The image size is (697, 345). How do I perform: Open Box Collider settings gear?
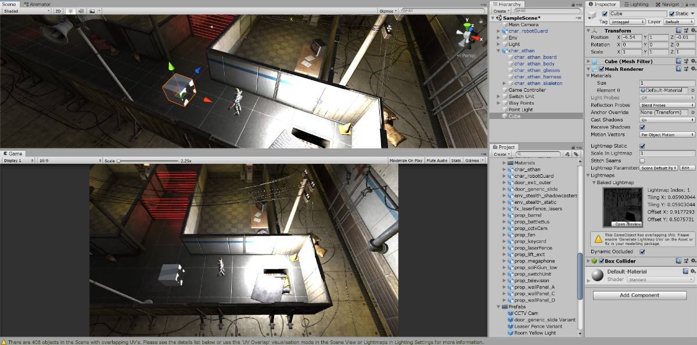(x=692, y=261)
